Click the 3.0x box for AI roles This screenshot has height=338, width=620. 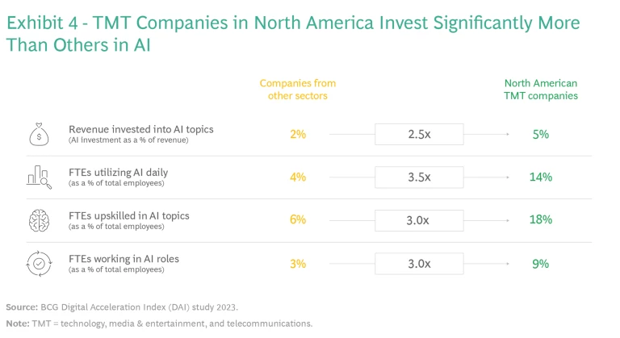tap(419, 263)
